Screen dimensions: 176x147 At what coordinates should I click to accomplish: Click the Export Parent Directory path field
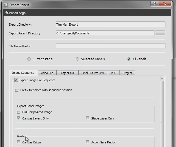pos(105,33)
